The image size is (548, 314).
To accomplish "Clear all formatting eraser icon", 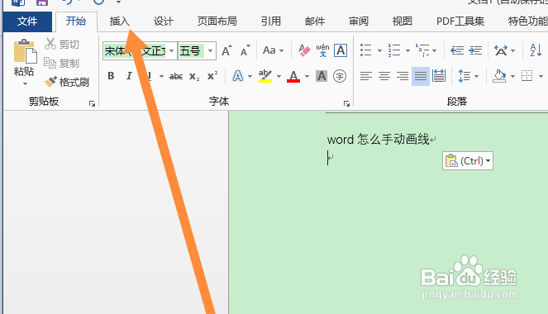I will point(304,50).
